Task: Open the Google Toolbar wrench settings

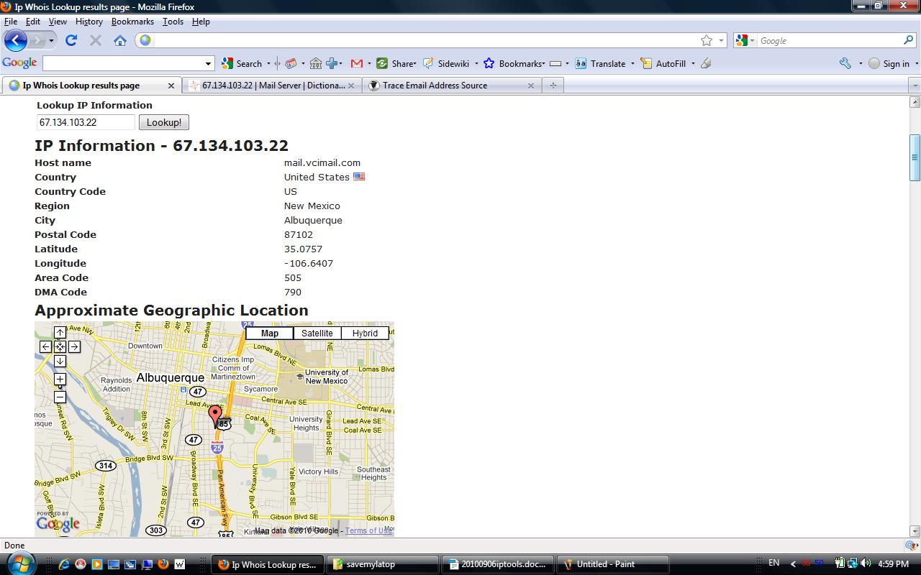Action: (845, 63)
